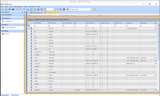Go to next record arrow

coord(61,9)
